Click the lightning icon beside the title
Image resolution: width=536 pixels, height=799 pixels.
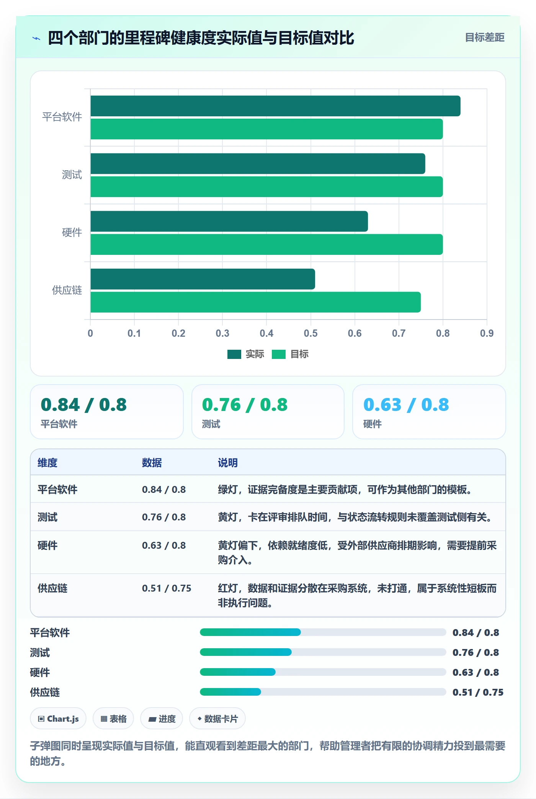pos(36,38)
